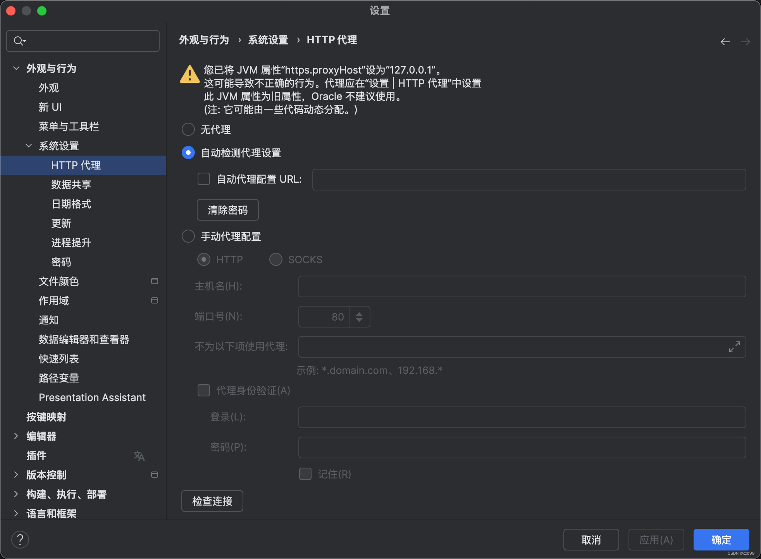Enable 自动代理配置 URL checkbox

coord(204,179)
